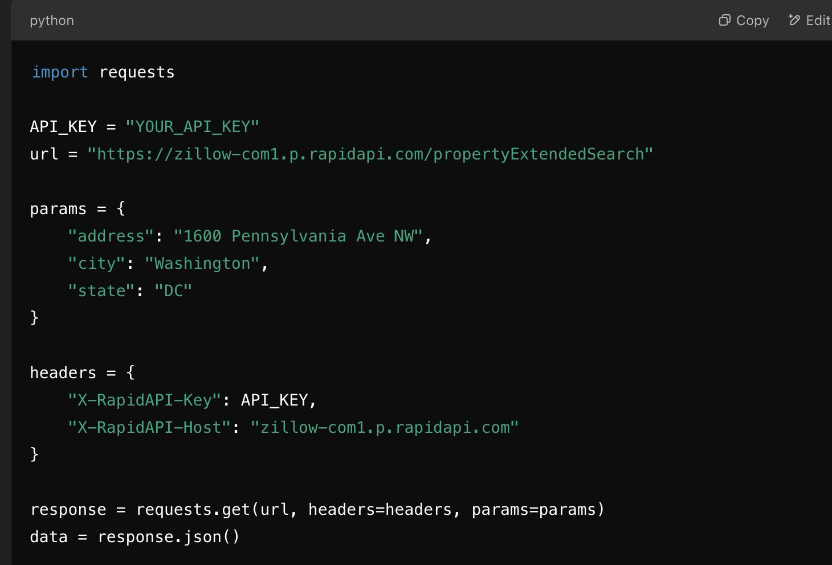Click the "X-RapidAPI-Host" header key
Viewport: 832px width, 565px height.
coord(149,427)
